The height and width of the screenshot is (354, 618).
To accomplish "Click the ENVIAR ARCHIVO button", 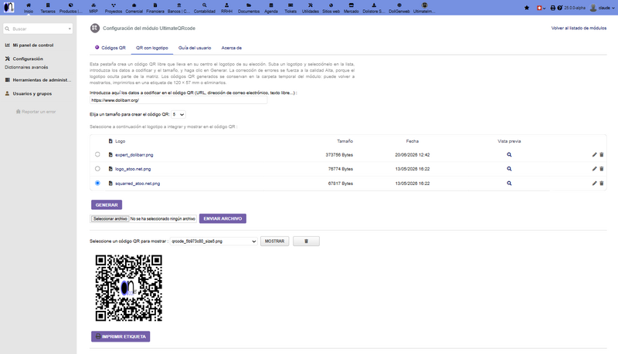I will click(x=222, y=219).
